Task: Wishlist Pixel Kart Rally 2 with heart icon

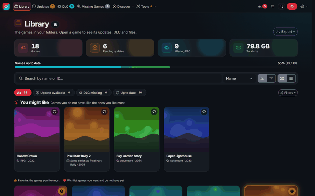Action: tap(104, 112)
